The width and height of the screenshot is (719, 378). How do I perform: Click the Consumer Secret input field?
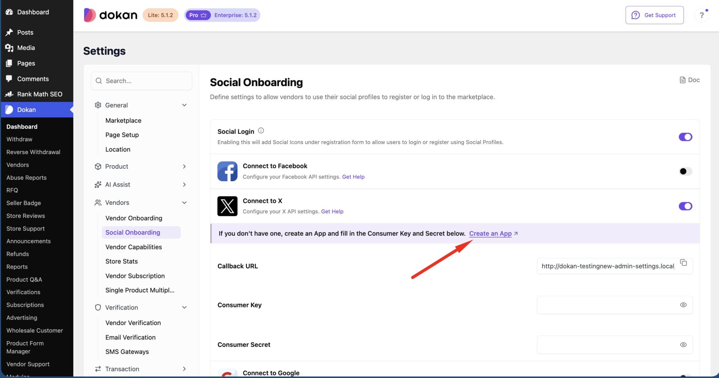[615, 345]
